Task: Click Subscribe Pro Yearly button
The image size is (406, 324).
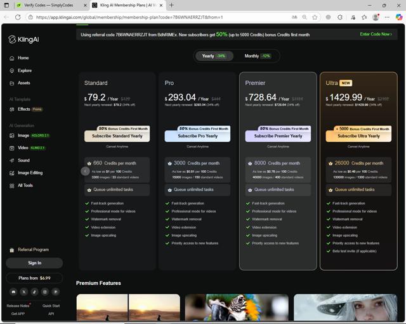Action: [x=197, y=136]
